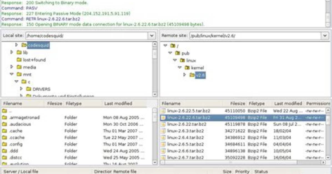Select codesquid folder icon in local tree
332x174 pixels.
coord(24,45)
